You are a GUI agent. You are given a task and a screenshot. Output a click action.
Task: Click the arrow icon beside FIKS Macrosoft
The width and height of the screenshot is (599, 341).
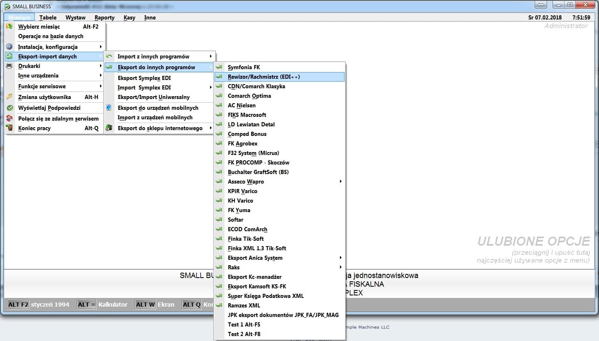tap(219, 115)
